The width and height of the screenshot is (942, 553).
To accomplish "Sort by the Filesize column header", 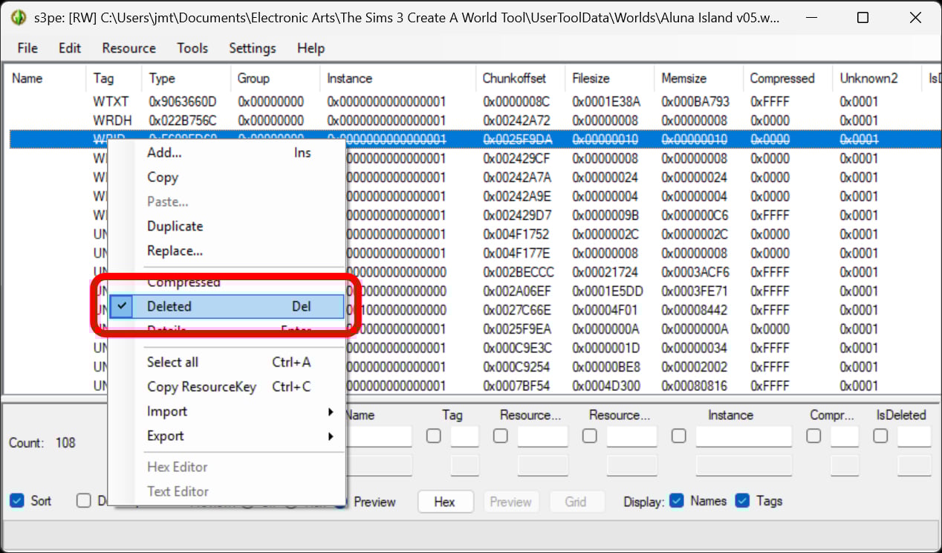I will (x=591, y=78).
